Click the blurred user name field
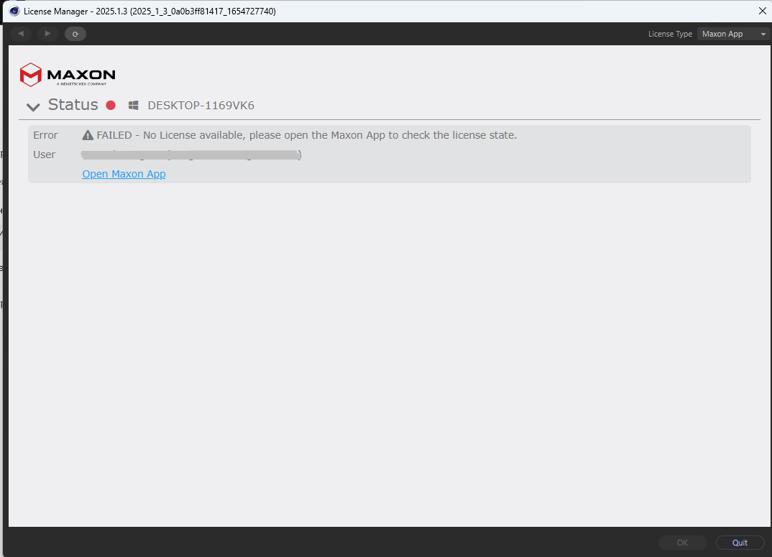 point(191,155)
